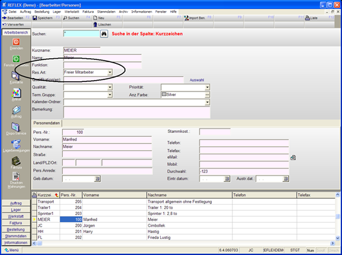This screenshot has height=255, width=342.
Task: Select the HH row with Harry
Action: (x=183, y=232)
